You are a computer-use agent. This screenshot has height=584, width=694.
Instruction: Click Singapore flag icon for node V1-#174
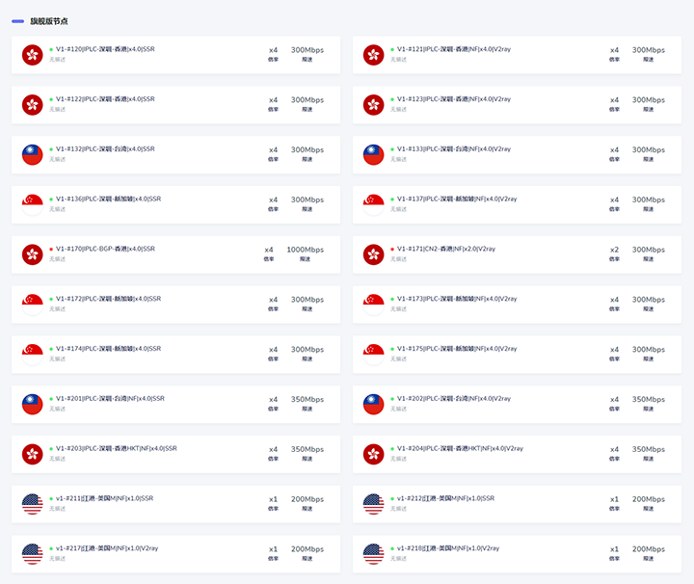pyautogui.click(x=33, y=355)
